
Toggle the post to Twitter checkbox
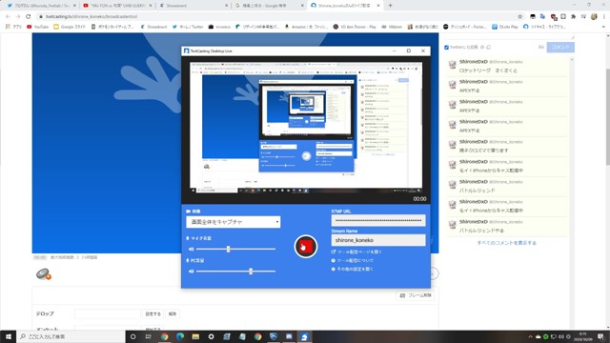tap(446, 48)
